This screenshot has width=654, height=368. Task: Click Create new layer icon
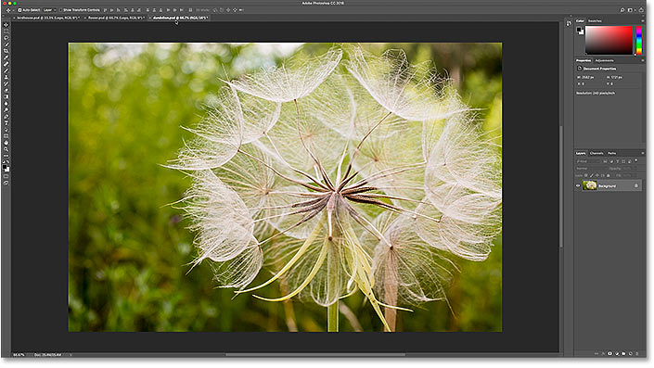click(630, 353)
